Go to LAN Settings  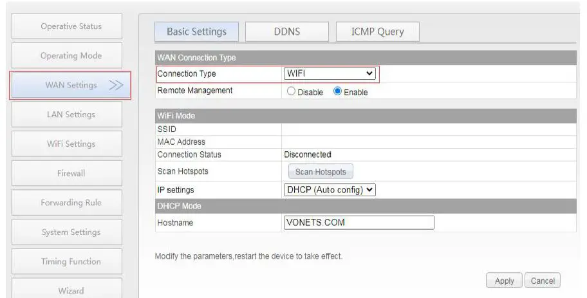click(71, 115)
